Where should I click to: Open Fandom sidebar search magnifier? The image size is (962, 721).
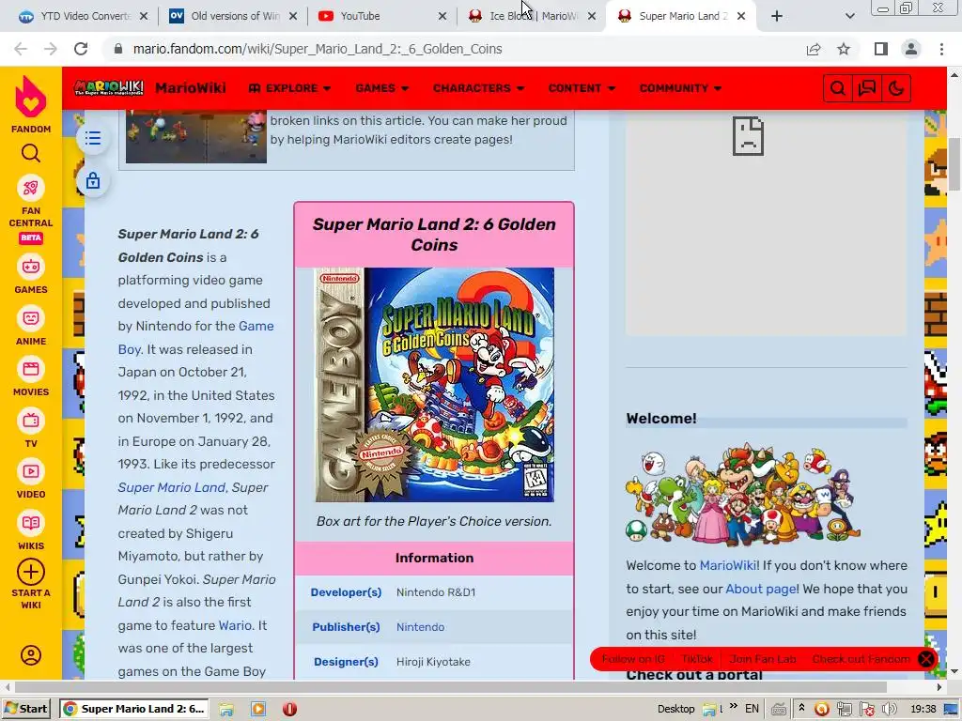(31, 153)
